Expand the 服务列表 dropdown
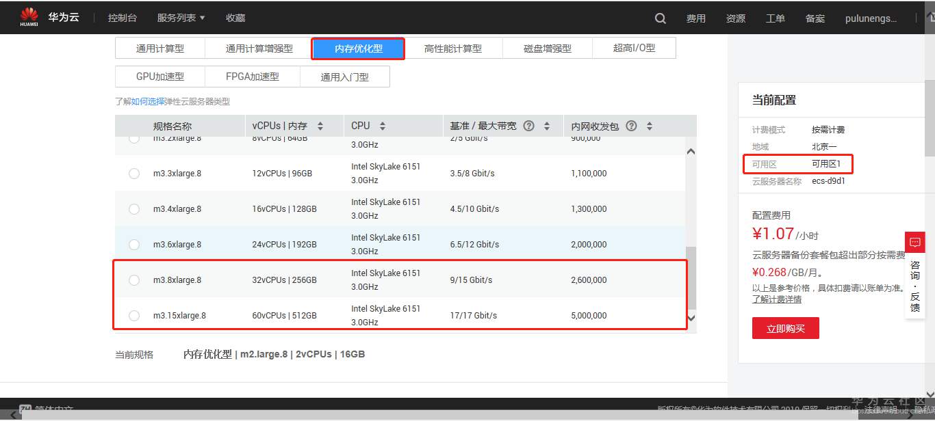The height and width of the screenshot is (421, 935). click(181, 18)
